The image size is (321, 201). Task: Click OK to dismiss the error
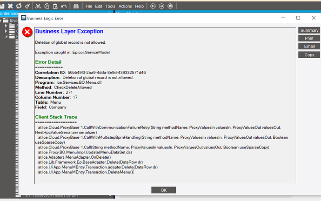(x=164, y=190)
